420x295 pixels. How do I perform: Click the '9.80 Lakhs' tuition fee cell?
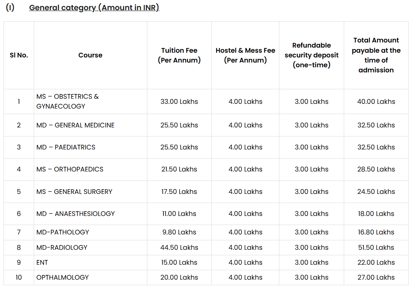[179, 232]
